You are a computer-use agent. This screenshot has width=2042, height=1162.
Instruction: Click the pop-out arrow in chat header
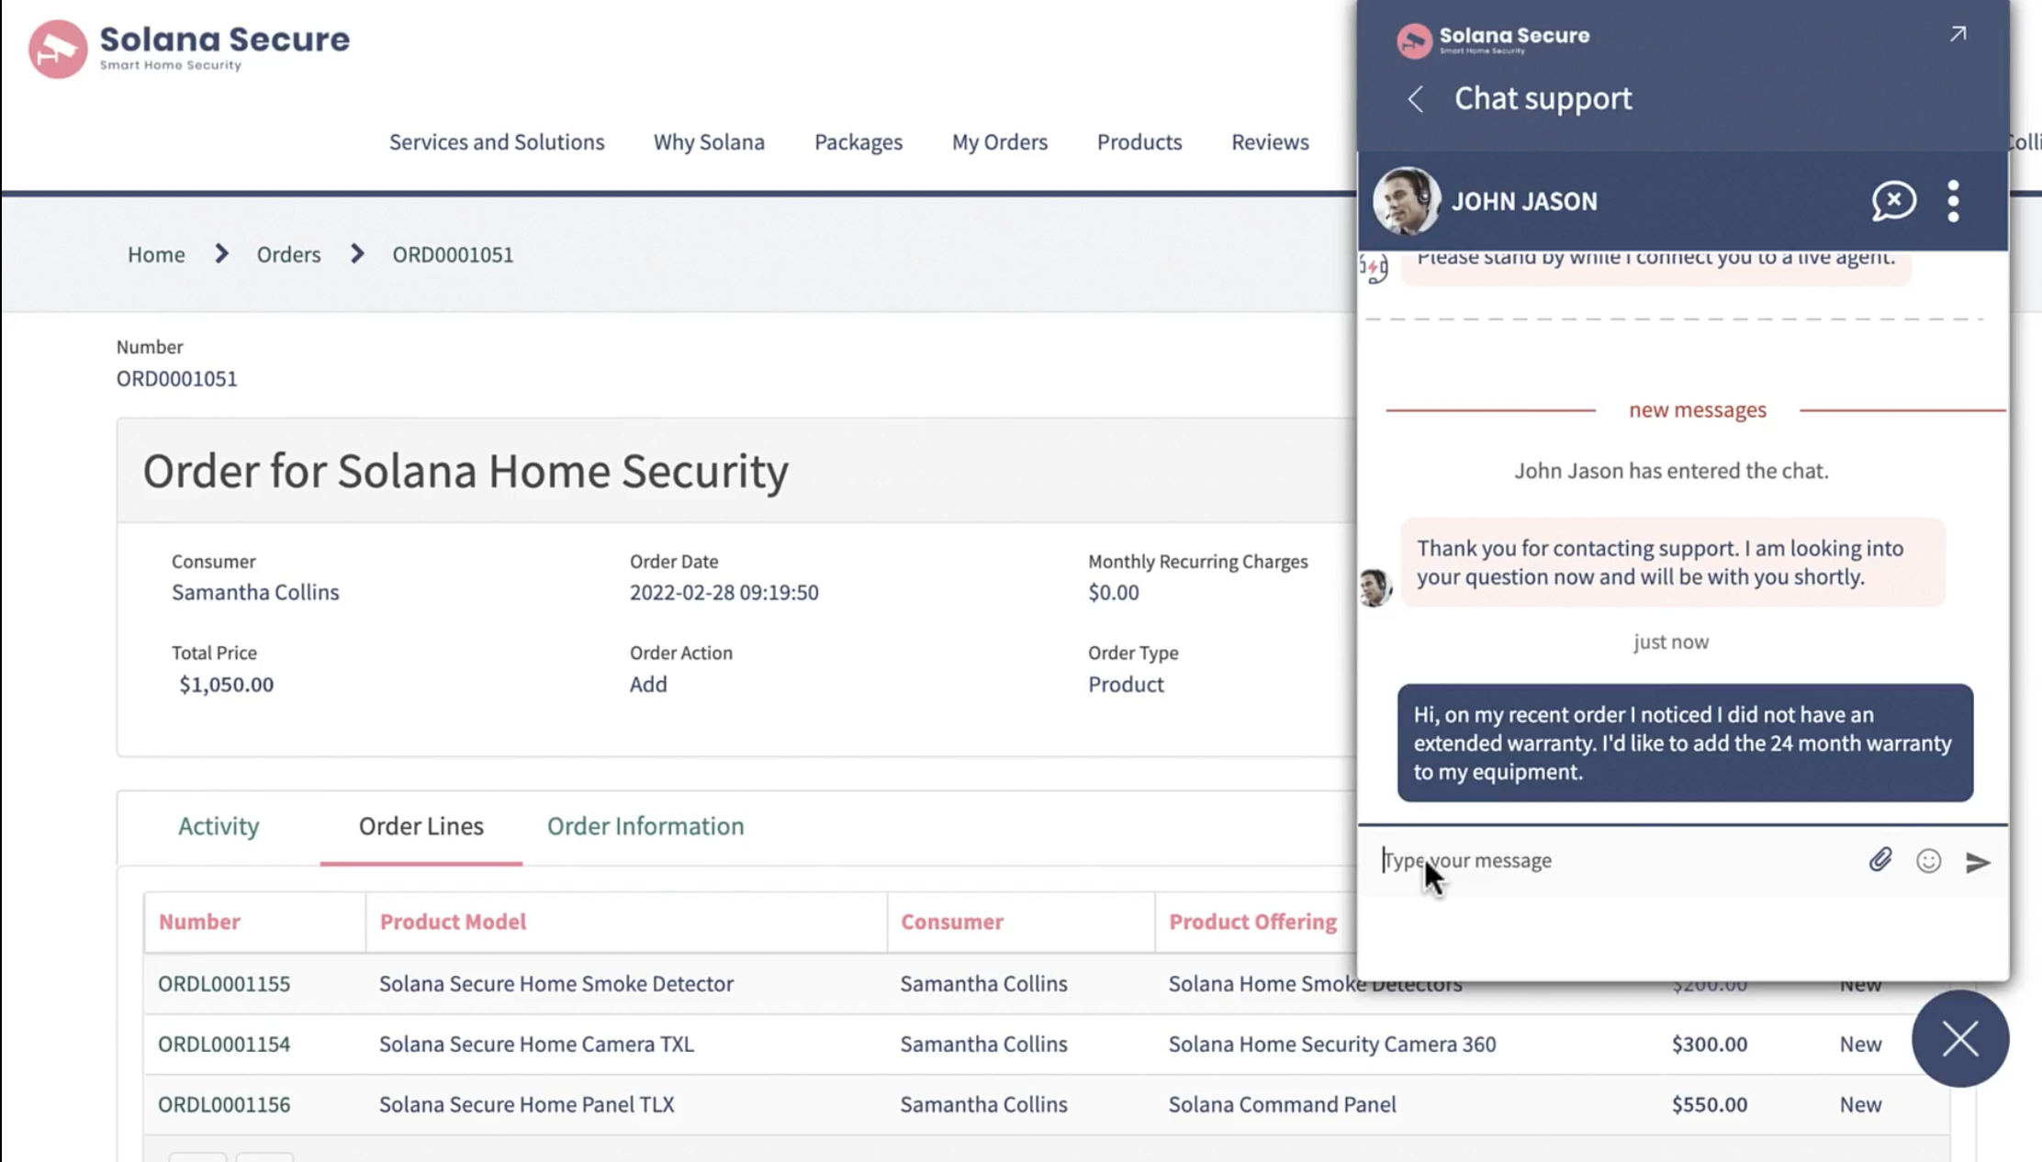coord(1958,35)
